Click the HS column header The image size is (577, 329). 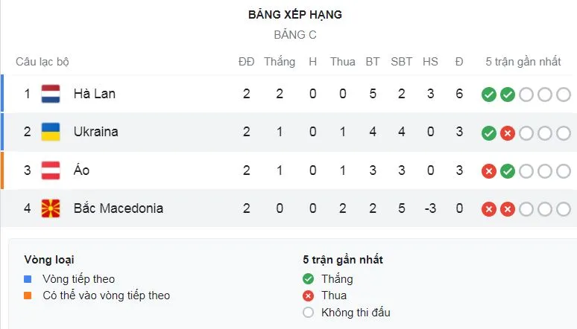[x=430, y=62]
